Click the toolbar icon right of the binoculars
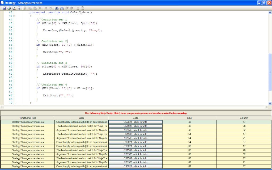The height and width of the screenshot is (170, 272). coord(62,8)
